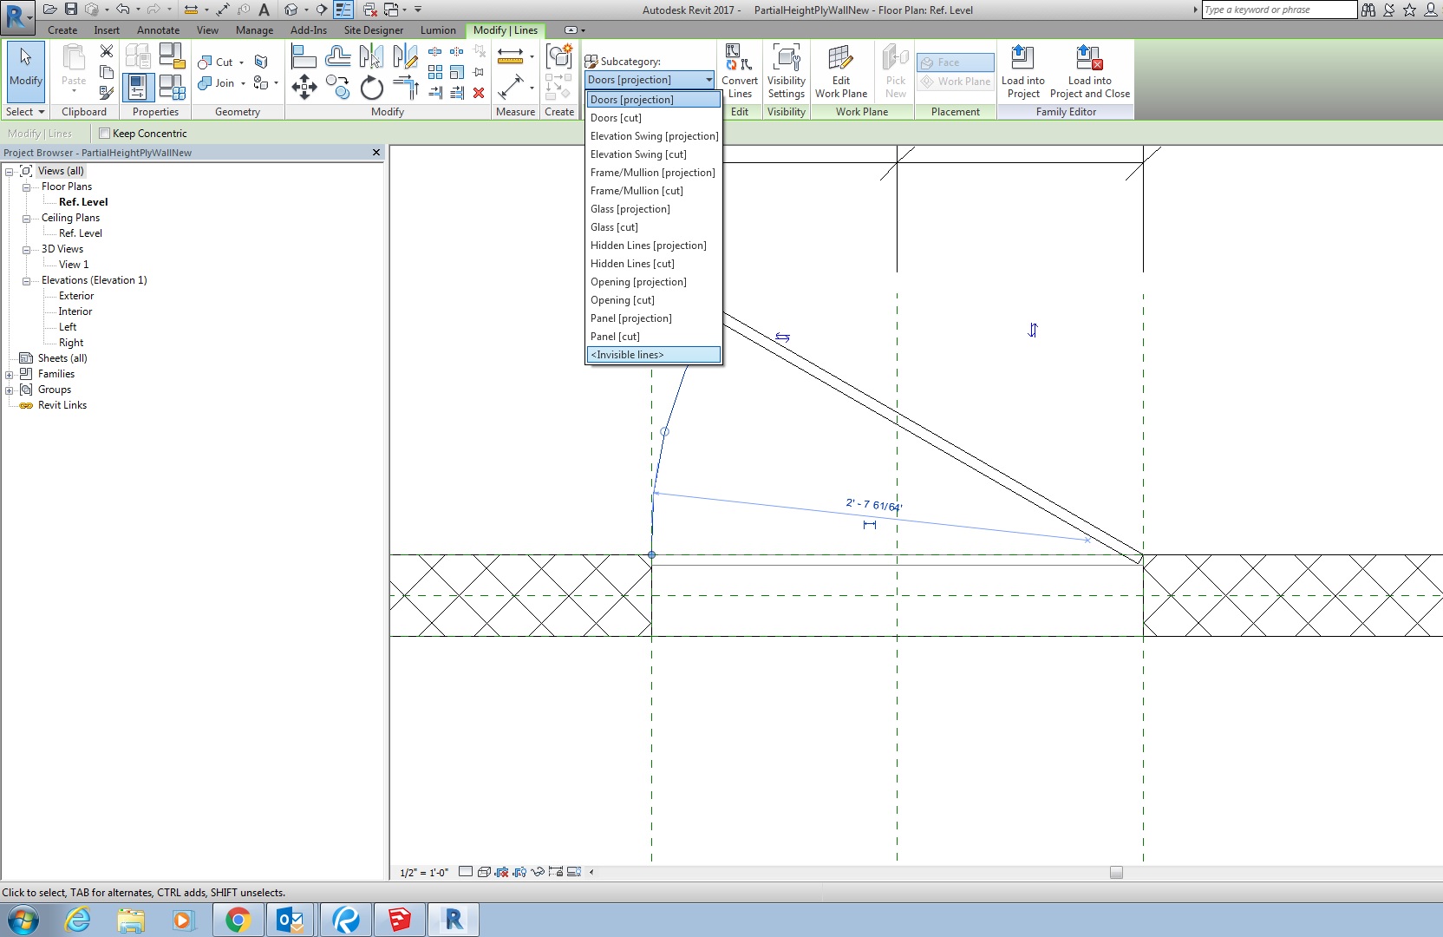
Task: Collapse the Floor Plans tree node
Action: pyautogui.click(x=27, y=187)
